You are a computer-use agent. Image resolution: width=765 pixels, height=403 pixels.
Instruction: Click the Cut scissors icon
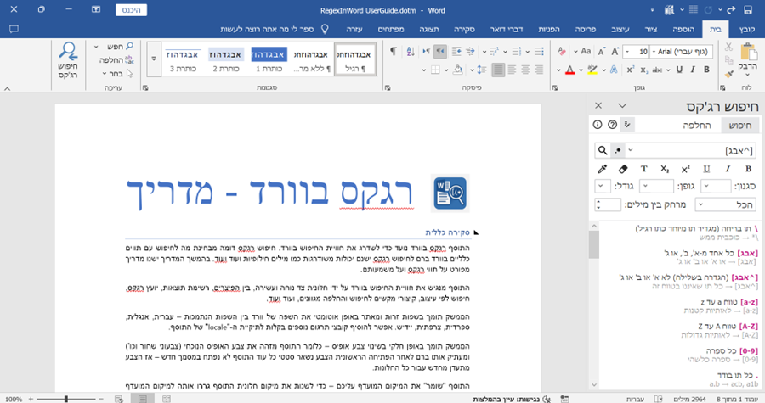click(728, 48)
